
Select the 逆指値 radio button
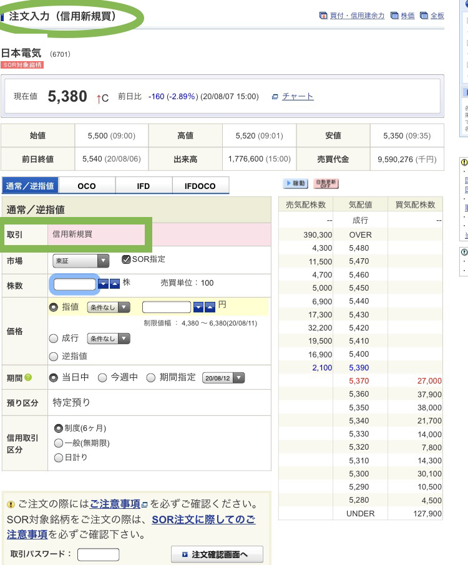pyautogui.click(x=54, y=356)
